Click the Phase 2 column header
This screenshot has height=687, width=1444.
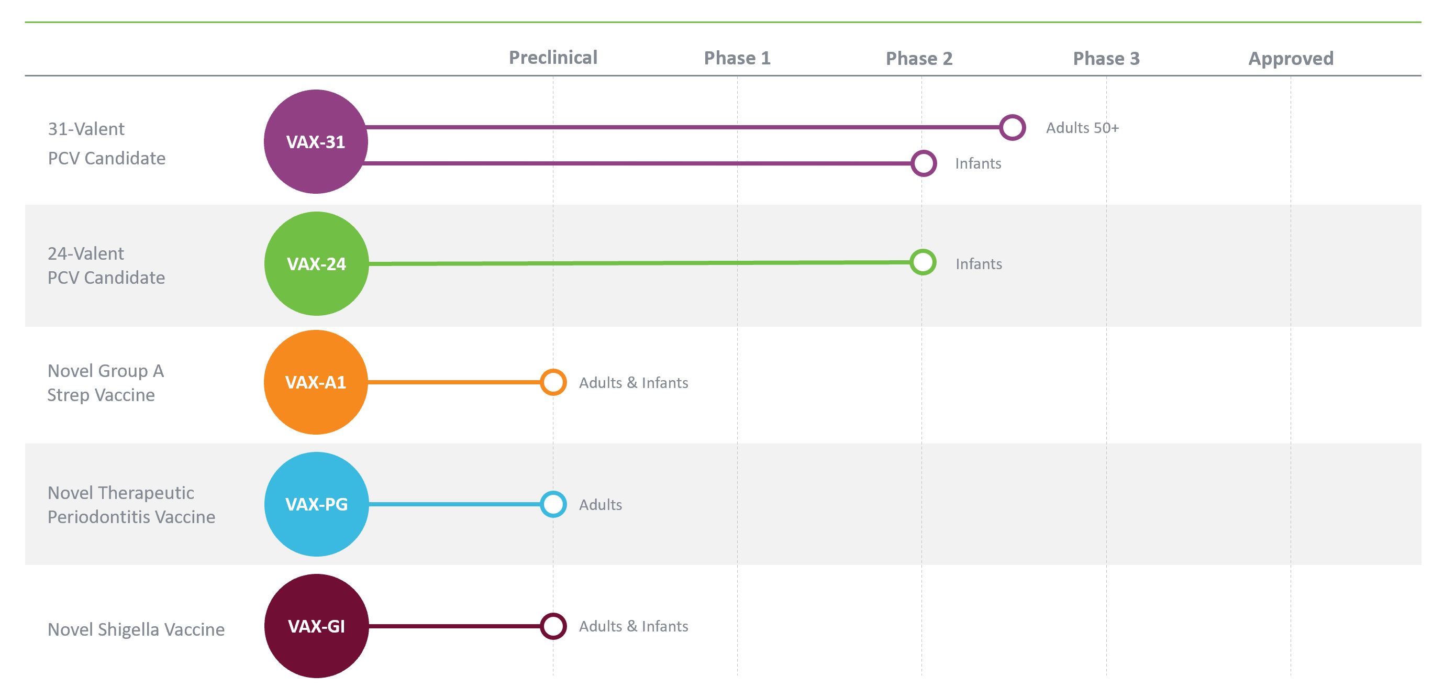tap(919, 59)
